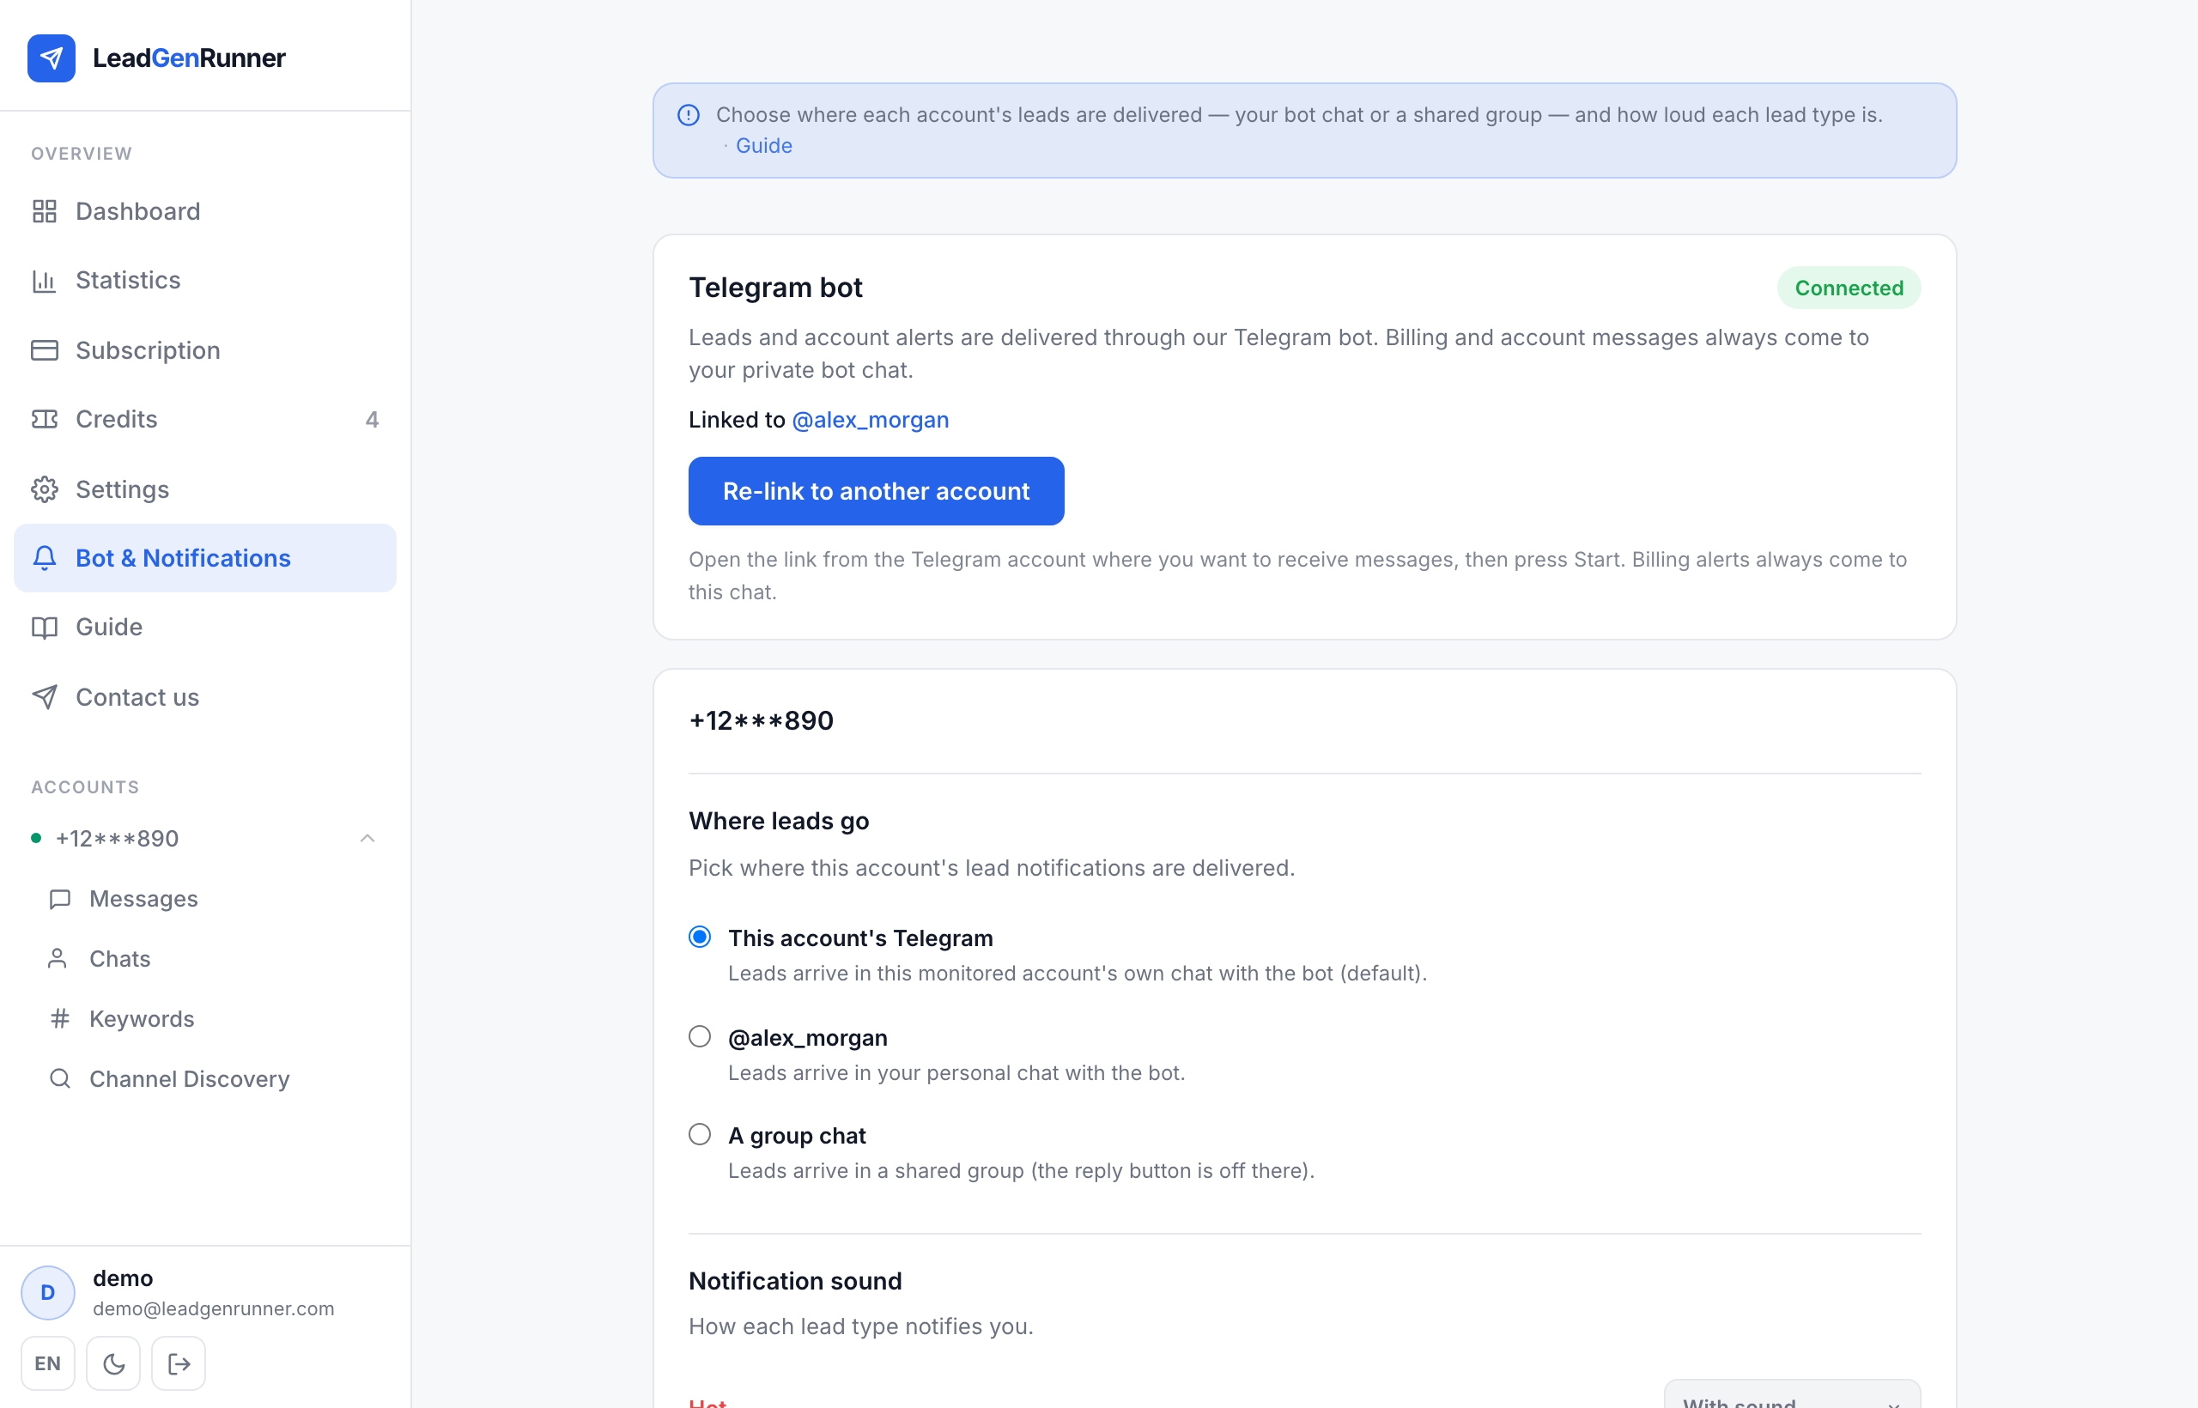
Task: Click the +12***890 card heading
Action: [761, 720]
